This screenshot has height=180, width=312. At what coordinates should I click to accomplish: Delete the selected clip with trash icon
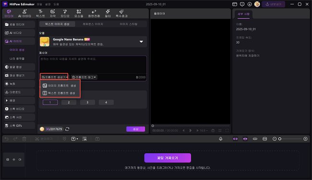[24, 139]
